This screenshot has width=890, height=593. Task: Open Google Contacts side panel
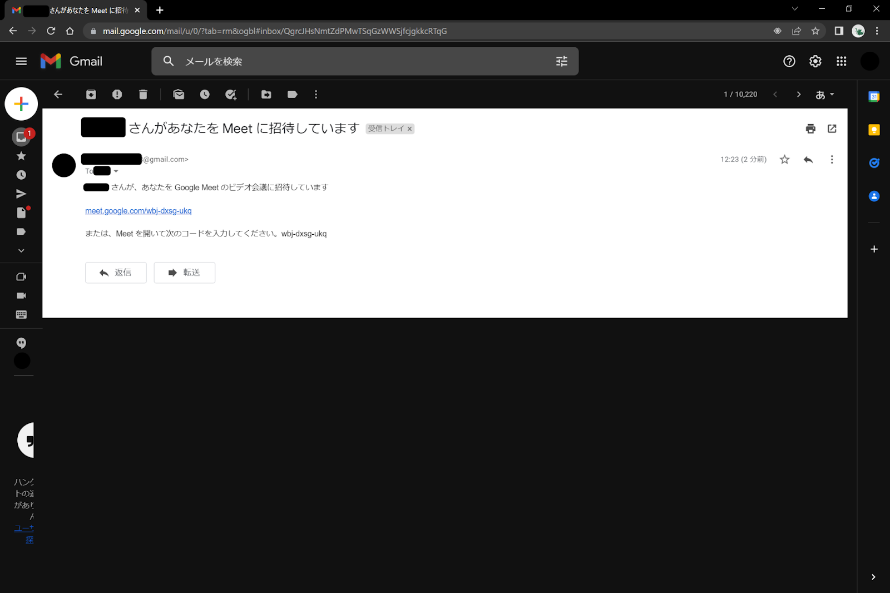click(x=874, y=196)
